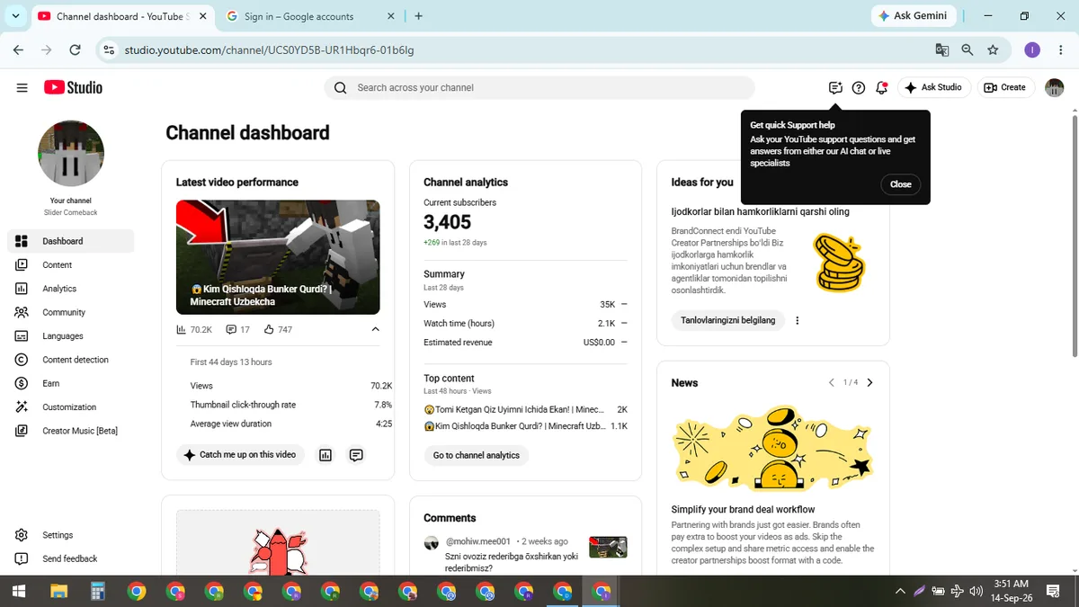Bookmark this page with the star
Viewport: 1079px width, 607px height.
click(993, 50)
